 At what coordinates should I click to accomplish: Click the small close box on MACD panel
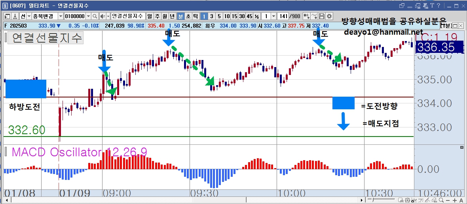461,147
